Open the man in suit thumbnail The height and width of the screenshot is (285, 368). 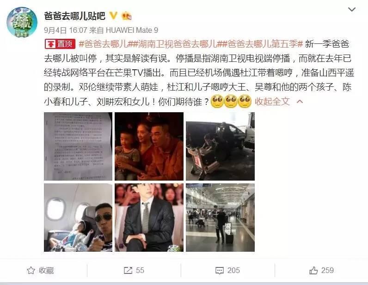click(x=149, y=218)
